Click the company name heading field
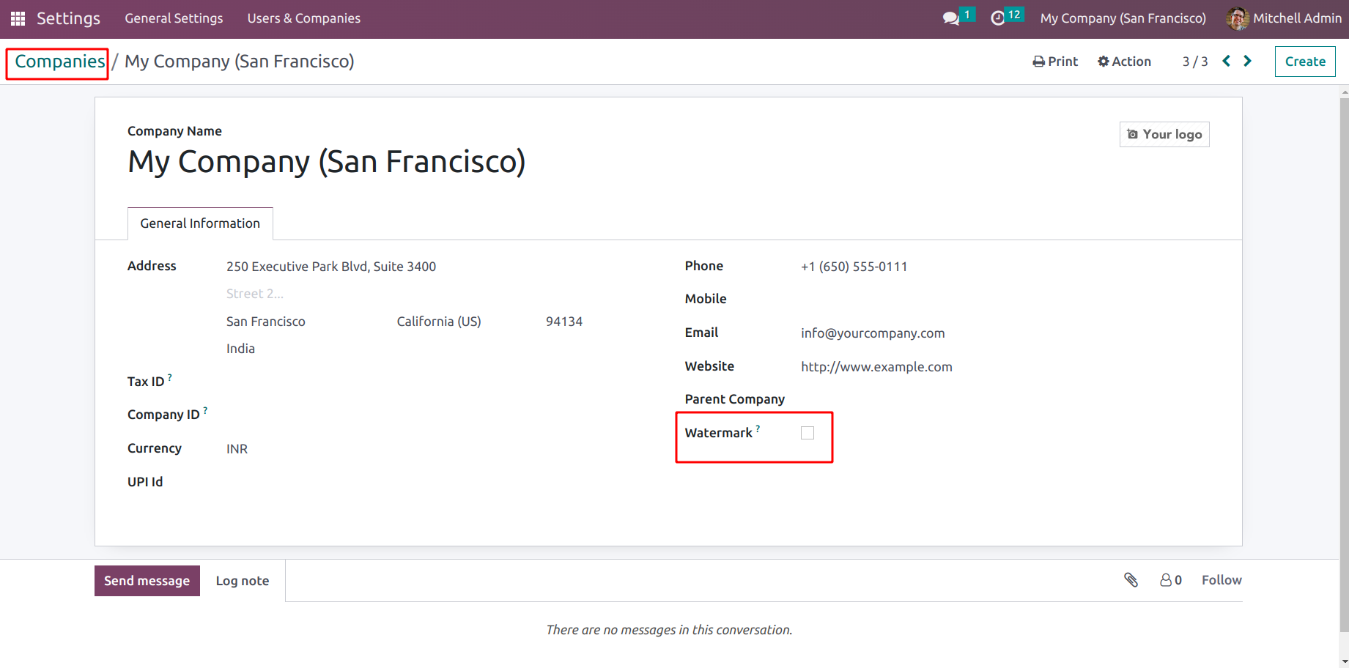 [x=327, y=162]
